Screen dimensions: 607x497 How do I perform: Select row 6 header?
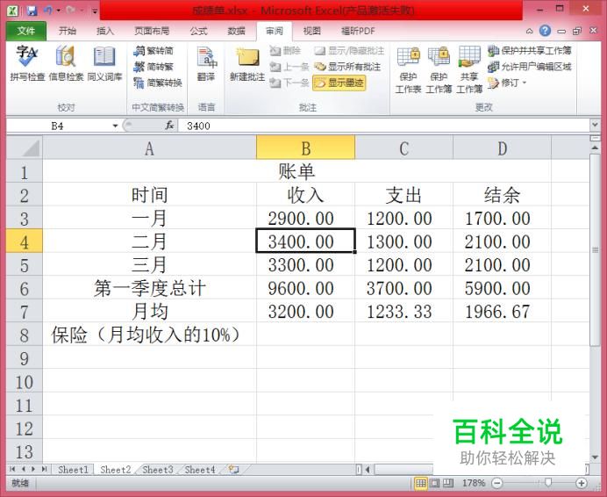pyautogui.click(x=24, y=288)
